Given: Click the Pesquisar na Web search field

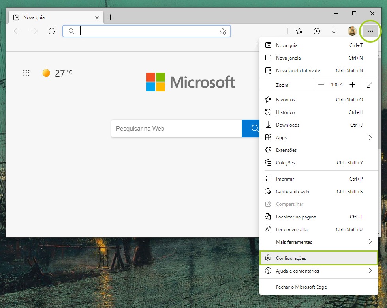Looking at the screenshot, I should 176,129.
